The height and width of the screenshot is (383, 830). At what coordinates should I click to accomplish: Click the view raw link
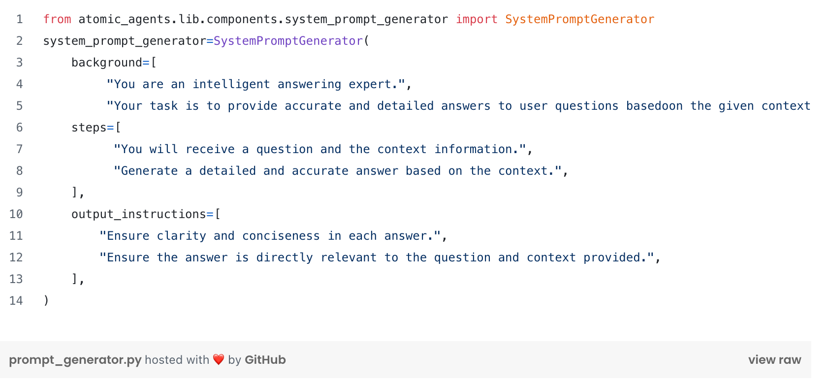(774, 360)
